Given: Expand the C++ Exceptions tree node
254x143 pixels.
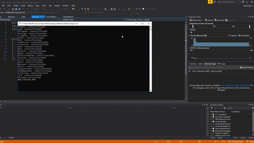Looking at the screenshot, I should (x=211, y=114).
